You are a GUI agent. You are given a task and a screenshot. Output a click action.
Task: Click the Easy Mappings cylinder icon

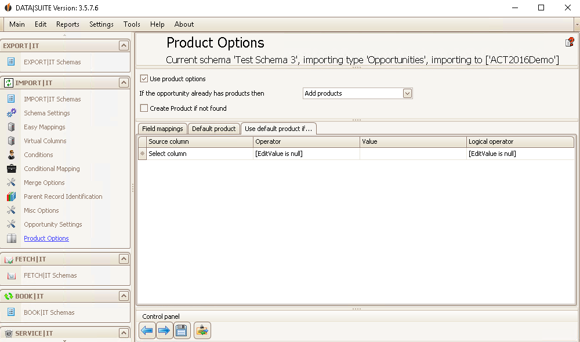pyautogui.click(x=12, y=127)
